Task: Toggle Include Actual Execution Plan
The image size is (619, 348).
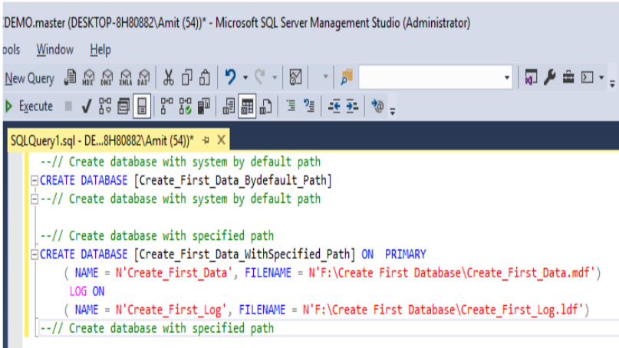Action: (x=166, y=106)
